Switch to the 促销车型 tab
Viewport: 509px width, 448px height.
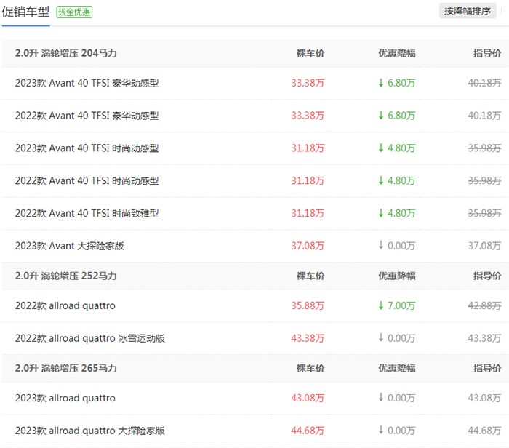coord(25,12)
